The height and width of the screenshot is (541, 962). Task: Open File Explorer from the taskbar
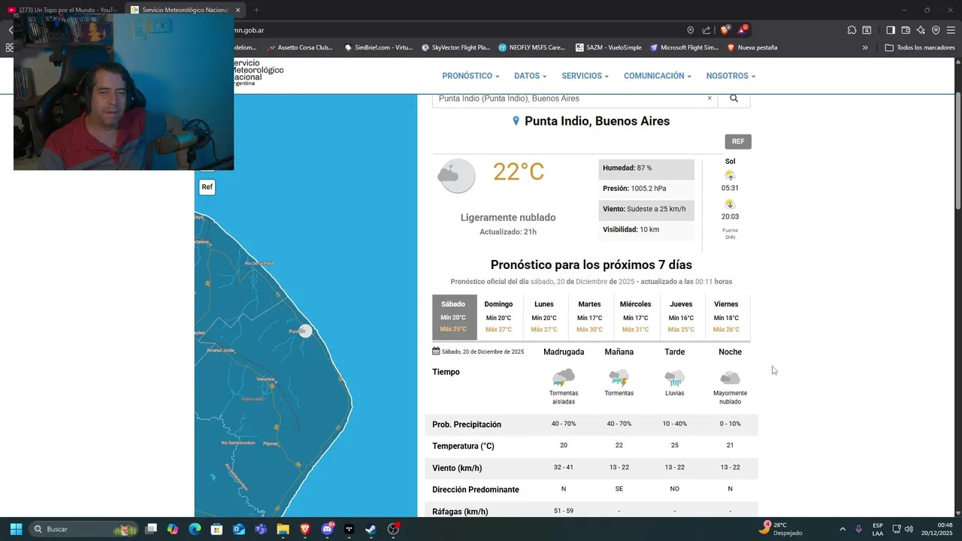pos(283,529)
